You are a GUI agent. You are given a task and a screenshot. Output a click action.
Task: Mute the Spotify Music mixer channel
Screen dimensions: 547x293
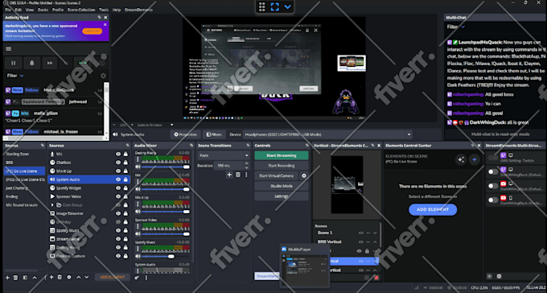138,256
